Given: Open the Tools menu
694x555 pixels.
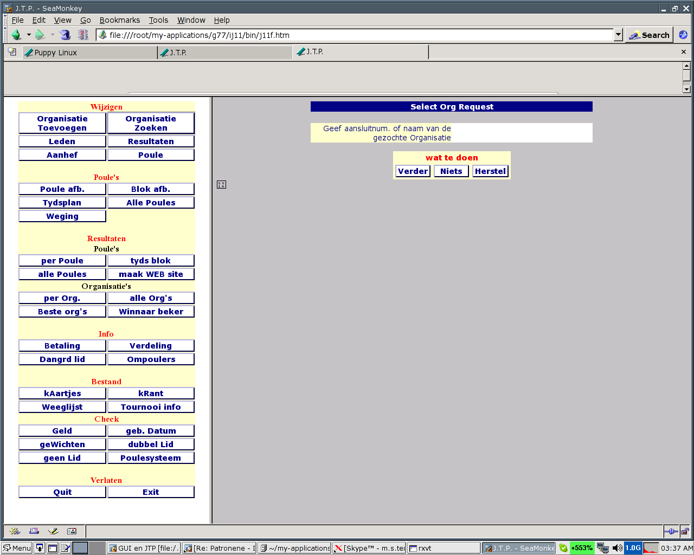Looking at the screenshot, I should (159, 20).
